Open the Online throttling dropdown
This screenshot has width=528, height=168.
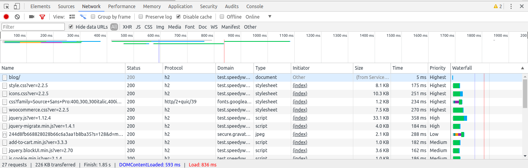pos(259,17)
